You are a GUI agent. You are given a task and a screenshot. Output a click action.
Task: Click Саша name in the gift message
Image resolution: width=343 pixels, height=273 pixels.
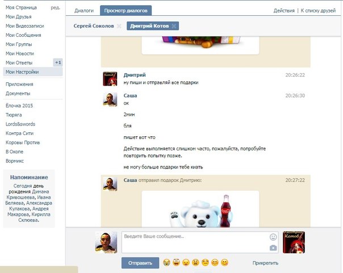tap(130, 180)
